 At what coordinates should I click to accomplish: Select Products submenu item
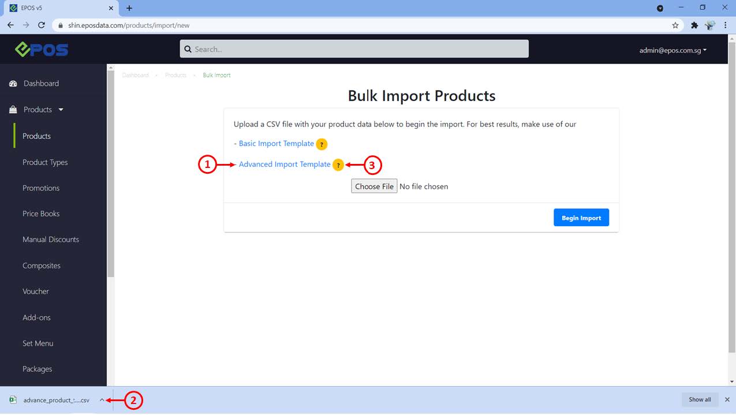(x=36, y=136)
